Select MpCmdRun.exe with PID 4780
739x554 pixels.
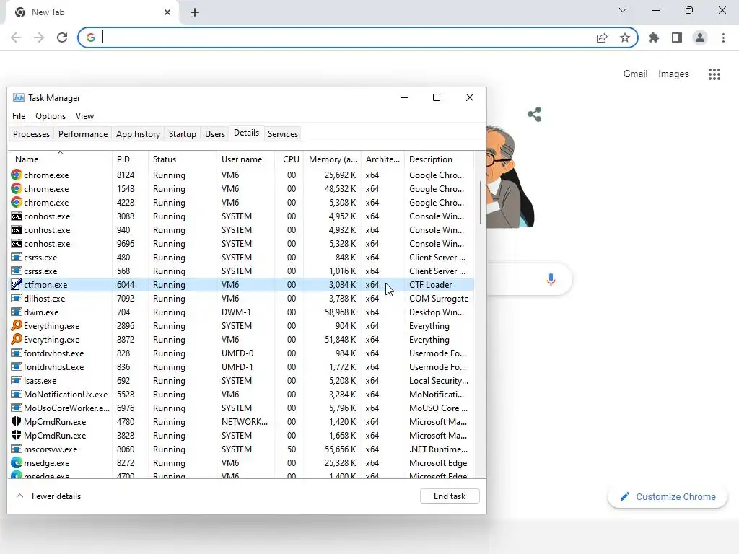241,421
